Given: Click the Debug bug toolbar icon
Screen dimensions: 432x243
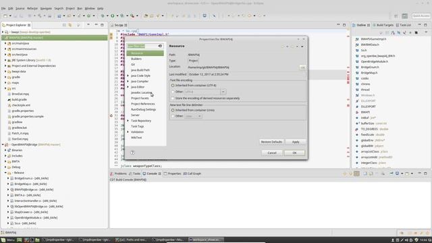Looking at the screenshot, I should [x=103, y=16].
